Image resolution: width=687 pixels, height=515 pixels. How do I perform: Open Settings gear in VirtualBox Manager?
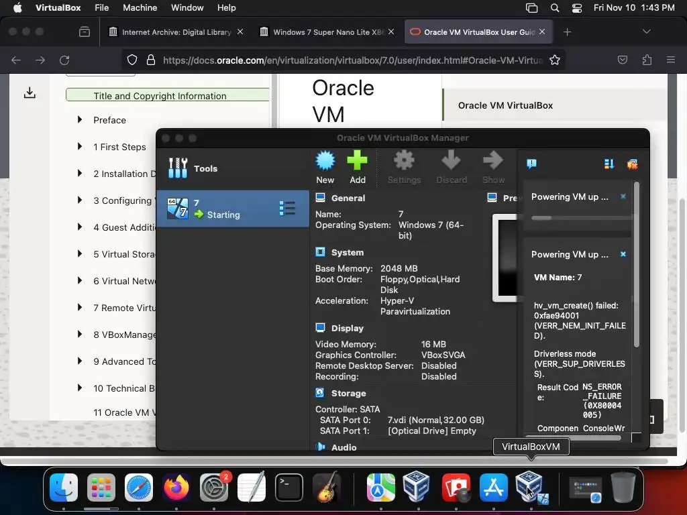tap(404, 160)
